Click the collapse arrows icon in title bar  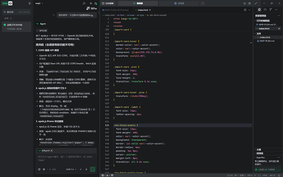point(256,3)
